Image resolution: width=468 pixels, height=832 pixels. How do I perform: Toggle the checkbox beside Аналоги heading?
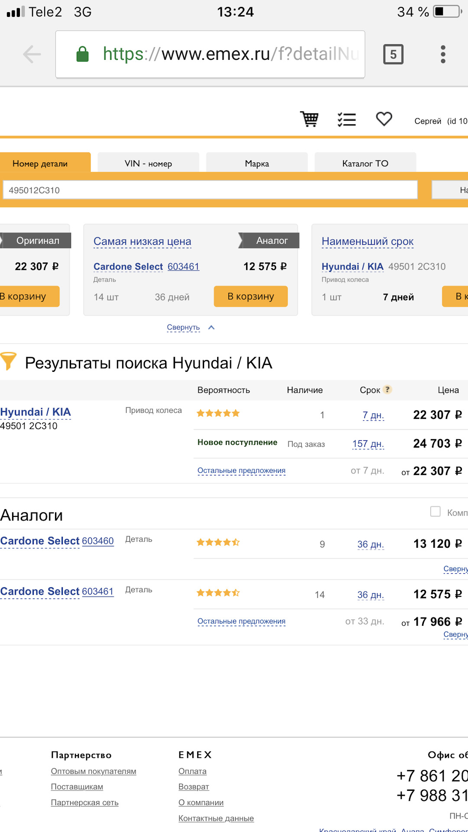pyautogui.click(x=435, y=511)
